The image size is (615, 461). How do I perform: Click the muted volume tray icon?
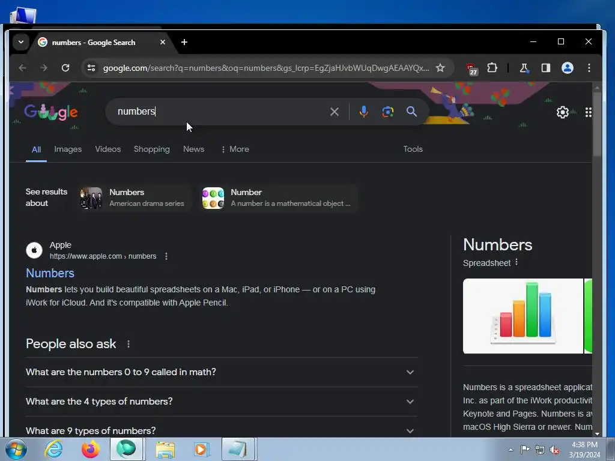[554, 450]
